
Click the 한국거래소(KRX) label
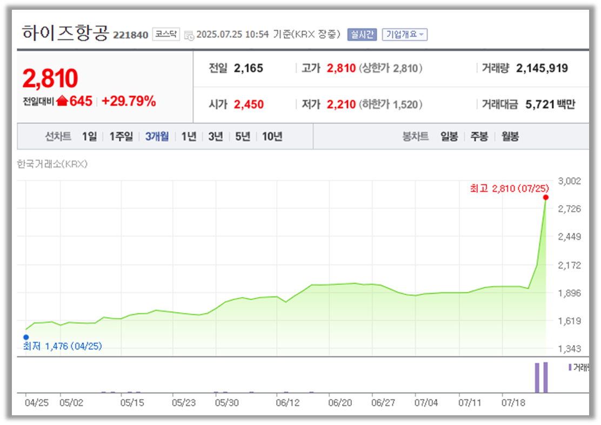[x=52, y=164]
